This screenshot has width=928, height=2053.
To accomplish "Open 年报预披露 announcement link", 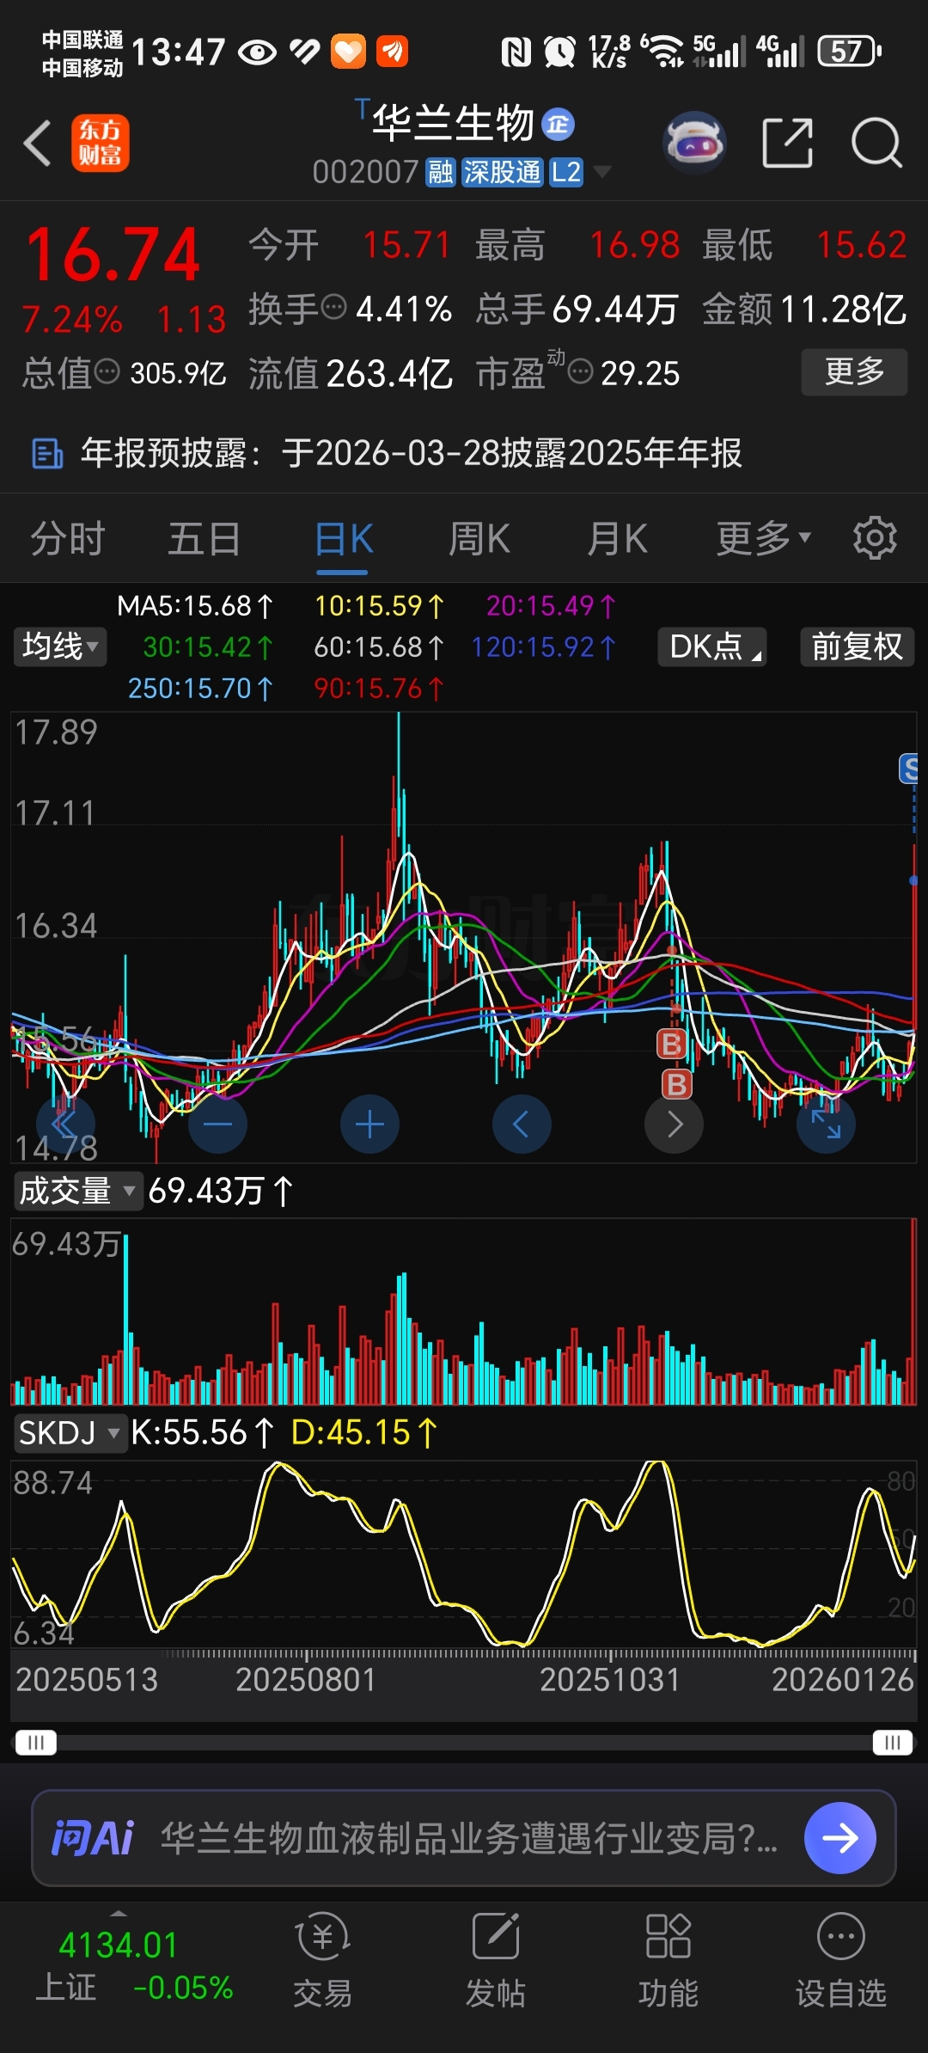I will 411,453.
